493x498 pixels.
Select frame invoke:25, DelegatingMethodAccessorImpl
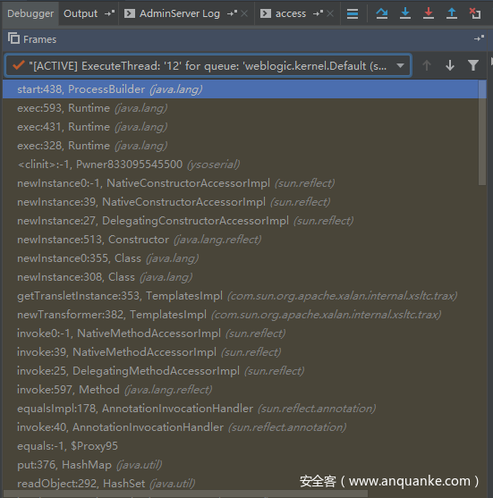point(240,371)
